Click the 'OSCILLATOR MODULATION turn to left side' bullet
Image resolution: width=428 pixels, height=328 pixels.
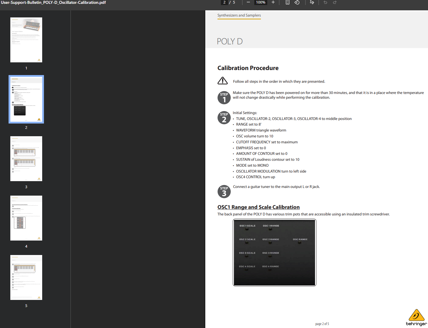[271, 171]
